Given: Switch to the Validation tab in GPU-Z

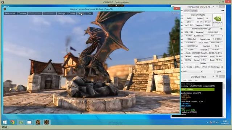Looking at the screenshot, I should [194, 11].
